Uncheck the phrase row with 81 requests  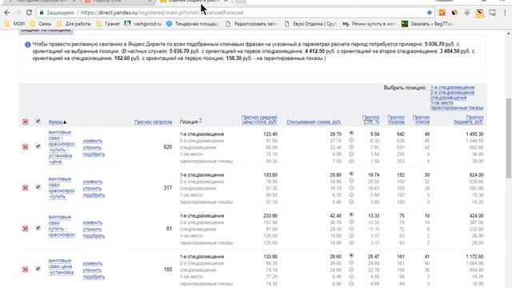[38, 227]
